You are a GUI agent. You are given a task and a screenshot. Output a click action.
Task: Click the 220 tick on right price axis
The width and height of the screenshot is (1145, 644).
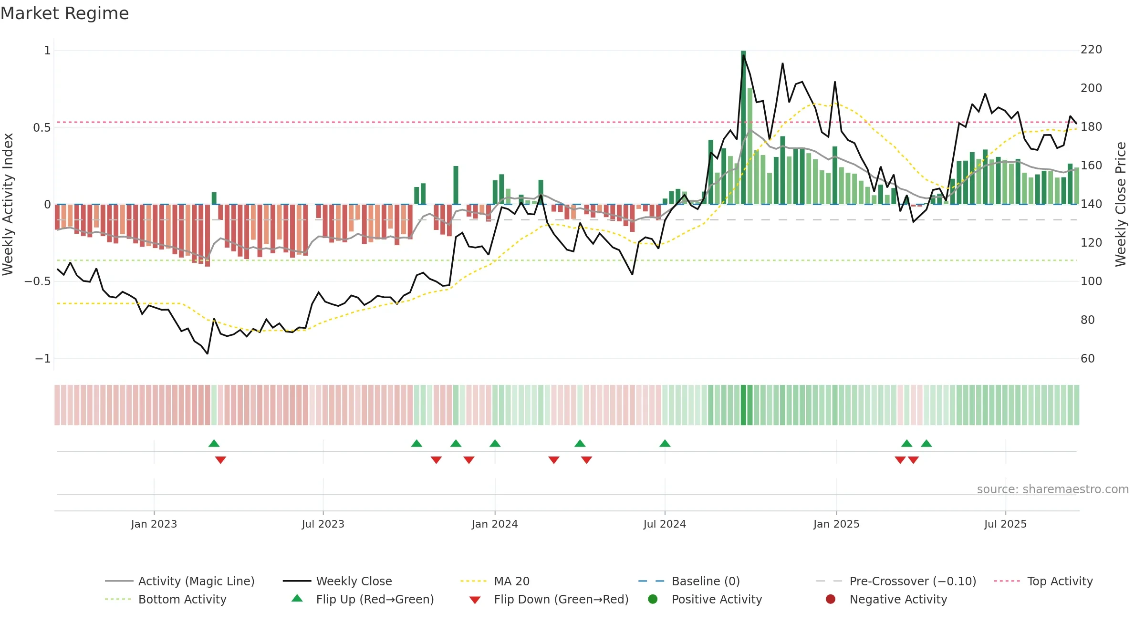tap(1091, 50)
